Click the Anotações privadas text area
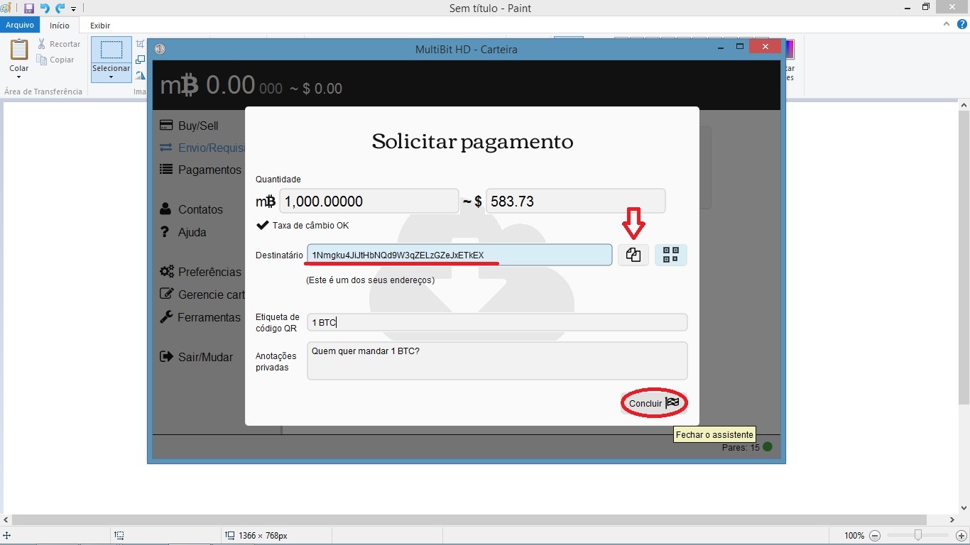 [496, 360]
